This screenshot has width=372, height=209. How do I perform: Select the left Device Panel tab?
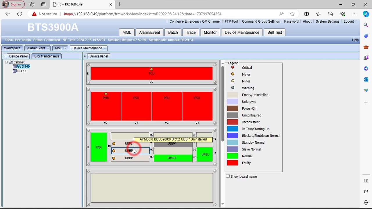tap(18, 56)
